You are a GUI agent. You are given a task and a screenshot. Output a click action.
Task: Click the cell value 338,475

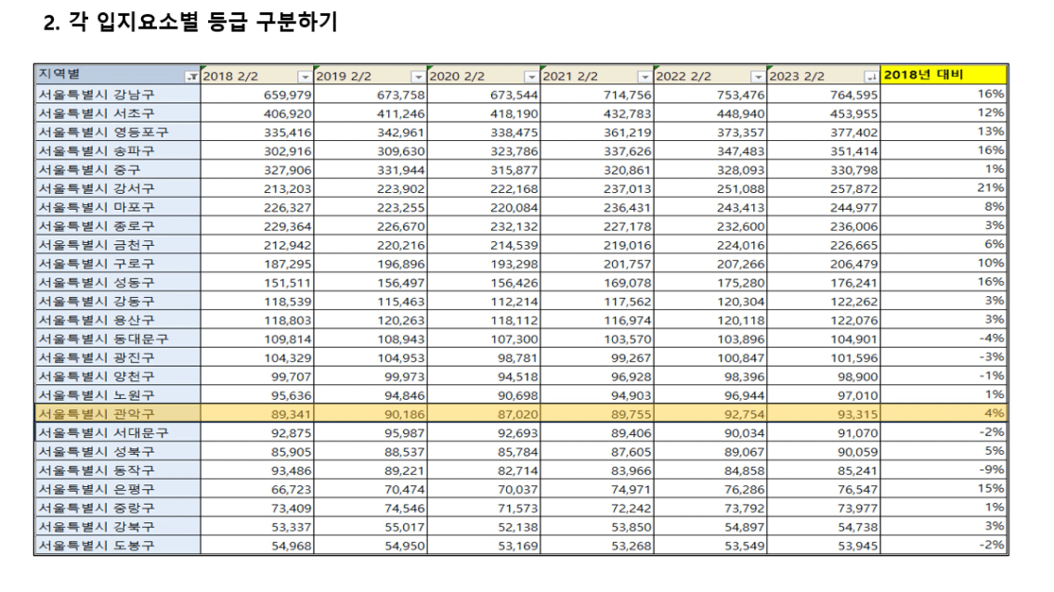click(x=514, y=133)
